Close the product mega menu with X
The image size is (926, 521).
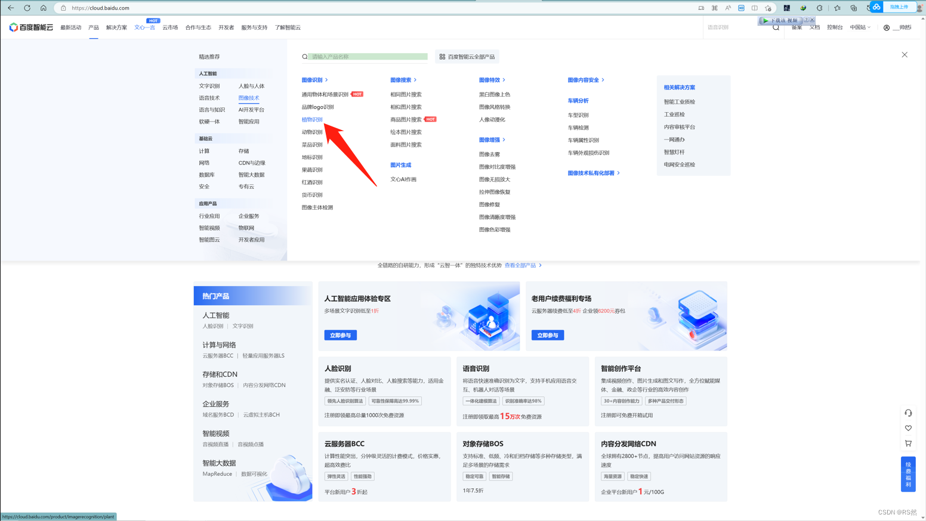[905, 55]
